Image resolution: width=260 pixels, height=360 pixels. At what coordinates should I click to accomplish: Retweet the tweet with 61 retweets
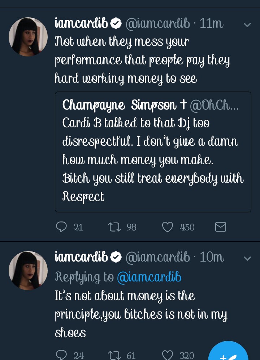coord(115,355)
